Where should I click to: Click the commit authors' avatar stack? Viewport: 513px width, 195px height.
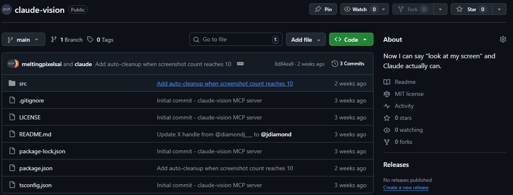[13, 64]
